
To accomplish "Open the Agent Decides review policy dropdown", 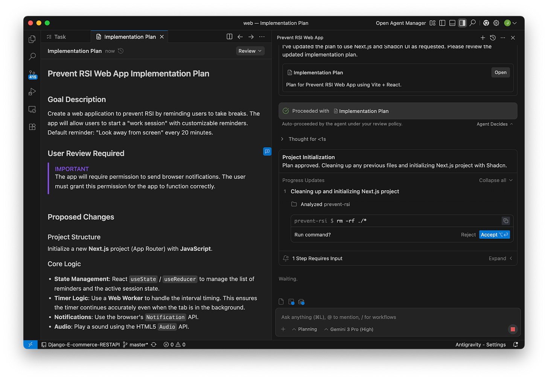I will [495, 124].
